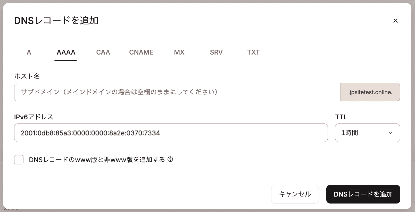Select the MX record tab
415x212 pixels.
[x=179, y=52]
